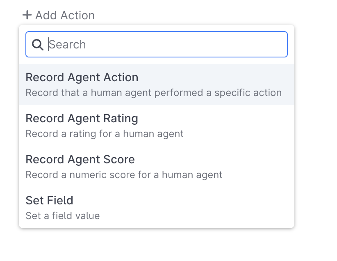
Task: Click the highlighted first action row
Action: [157, 85]
